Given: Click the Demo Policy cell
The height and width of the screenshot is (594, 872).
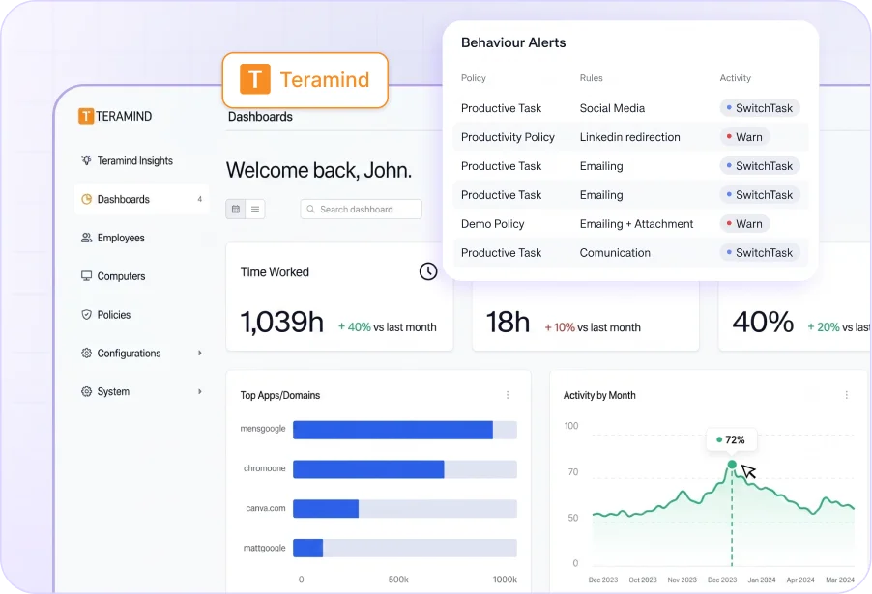Looking at the screenshot, I should (x=493, y=224).
